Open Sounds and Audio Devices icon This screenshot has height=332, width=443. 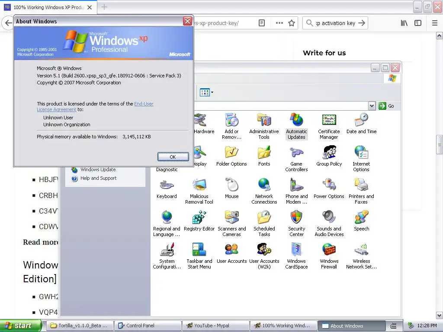[329, 223]
